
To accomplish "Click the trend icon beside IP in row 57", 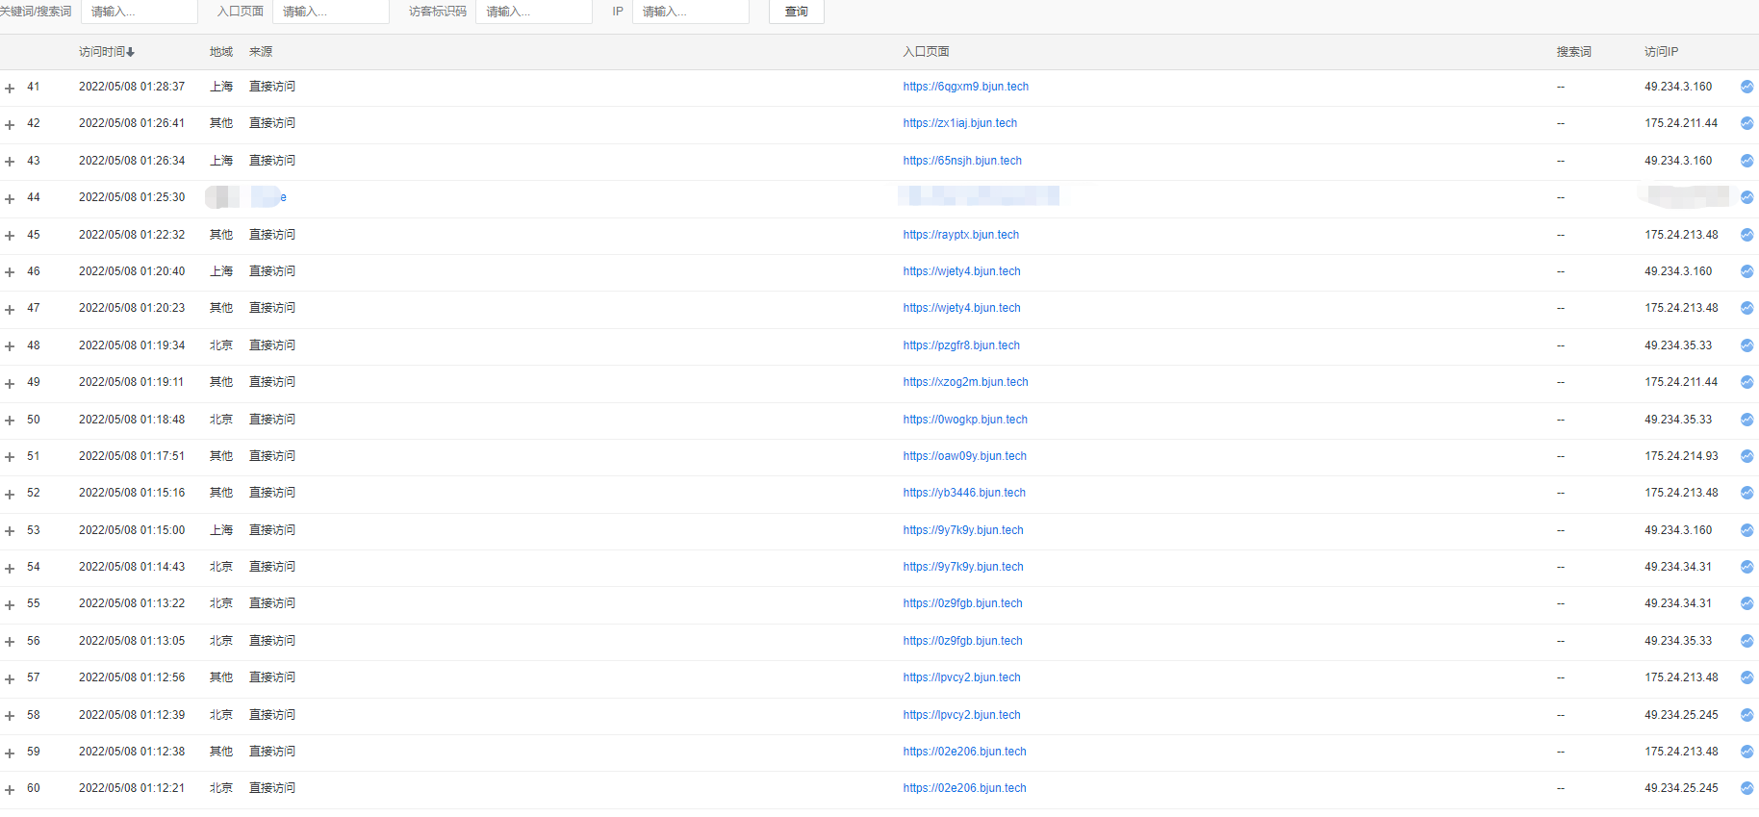I will pyautogui.click(x=1746, y=677).
